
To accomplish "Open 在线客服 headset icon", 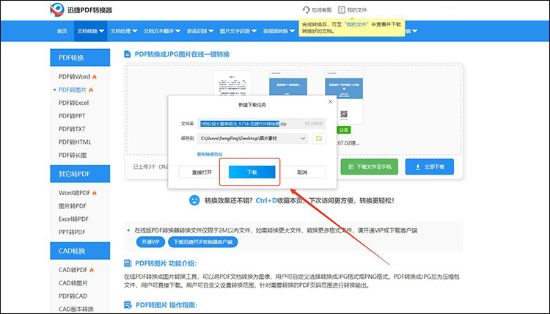I will pyautogui.click(x=306, y=10).
